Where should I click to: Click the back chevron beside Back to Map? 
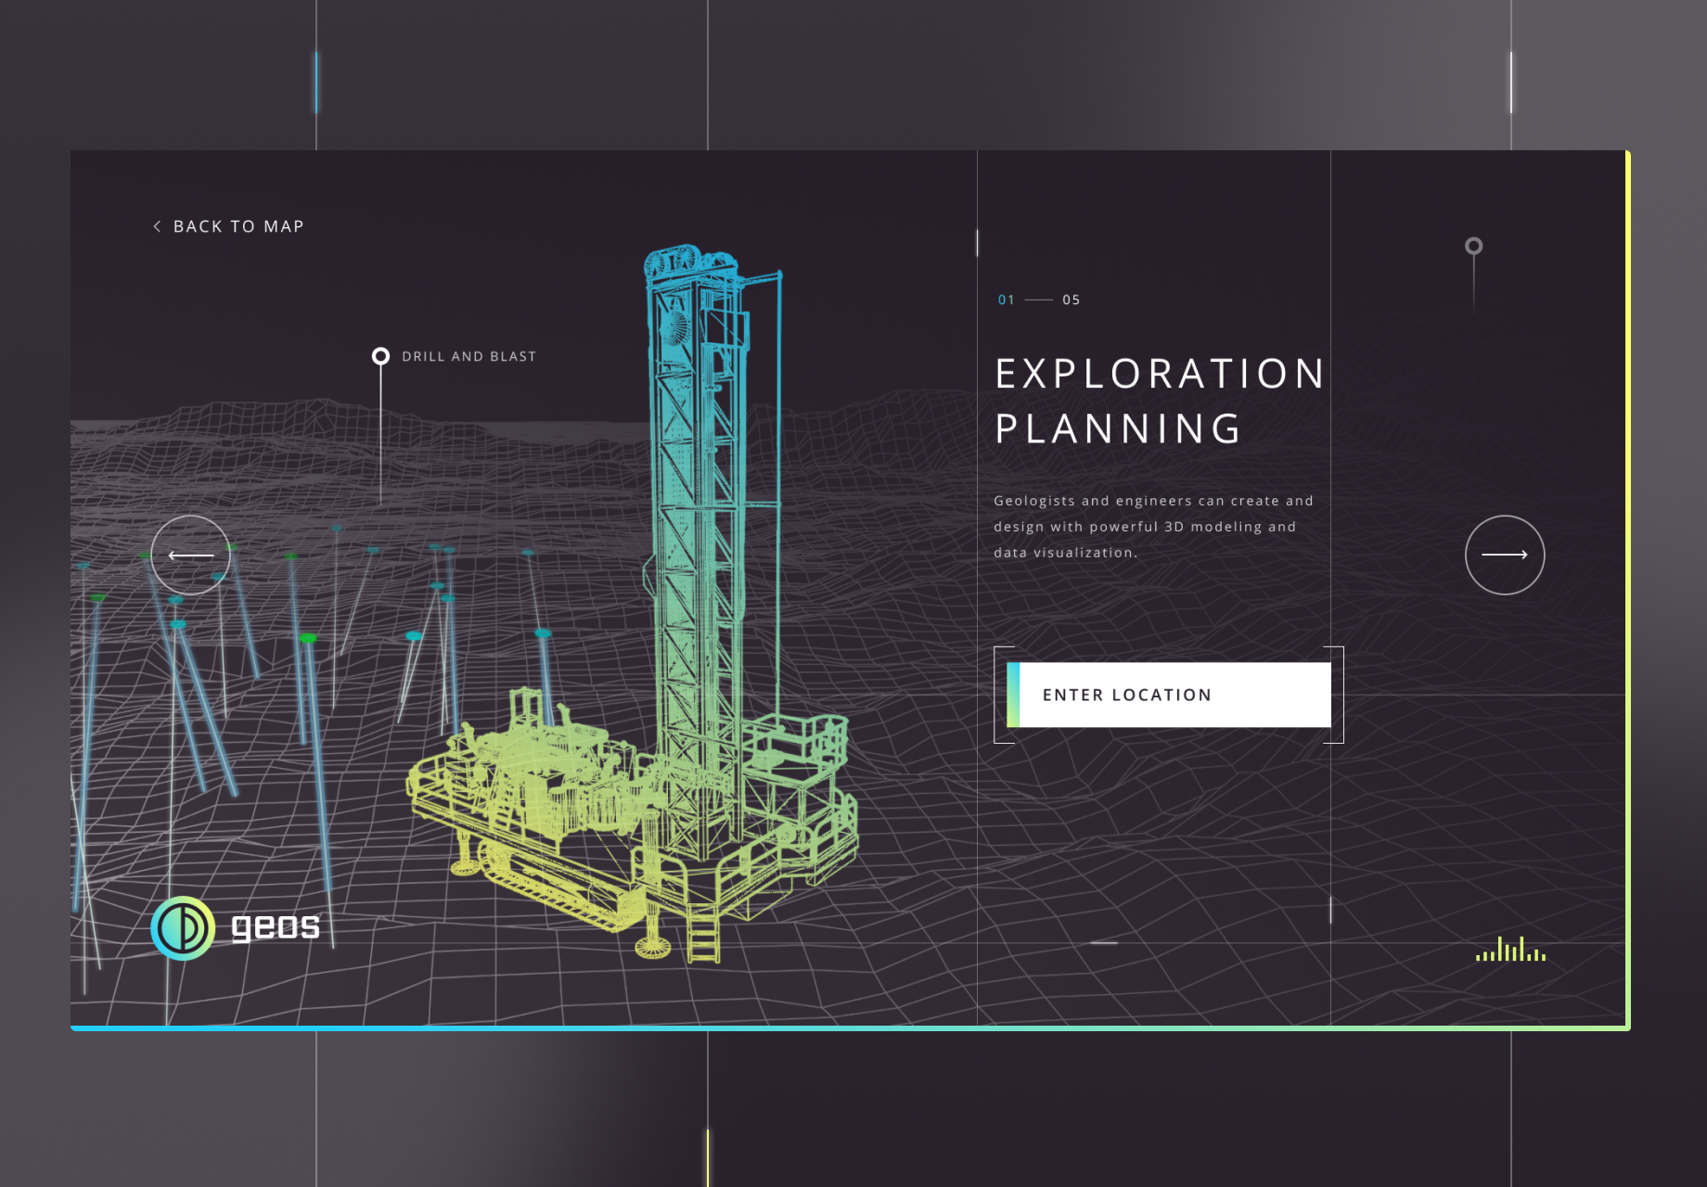pos(157,226)
